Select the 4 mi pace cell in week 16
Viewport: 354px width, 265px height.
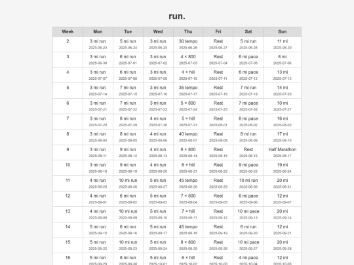click(248, 259)
